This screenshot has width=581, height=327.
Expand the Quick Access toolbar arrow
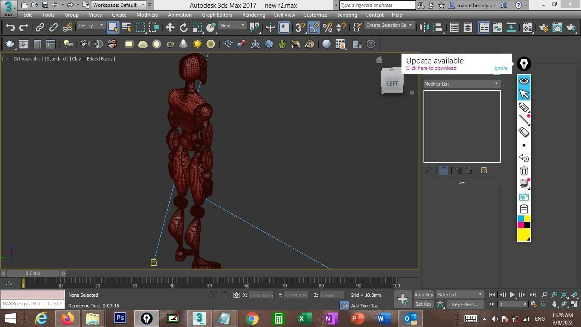point(150,5)
